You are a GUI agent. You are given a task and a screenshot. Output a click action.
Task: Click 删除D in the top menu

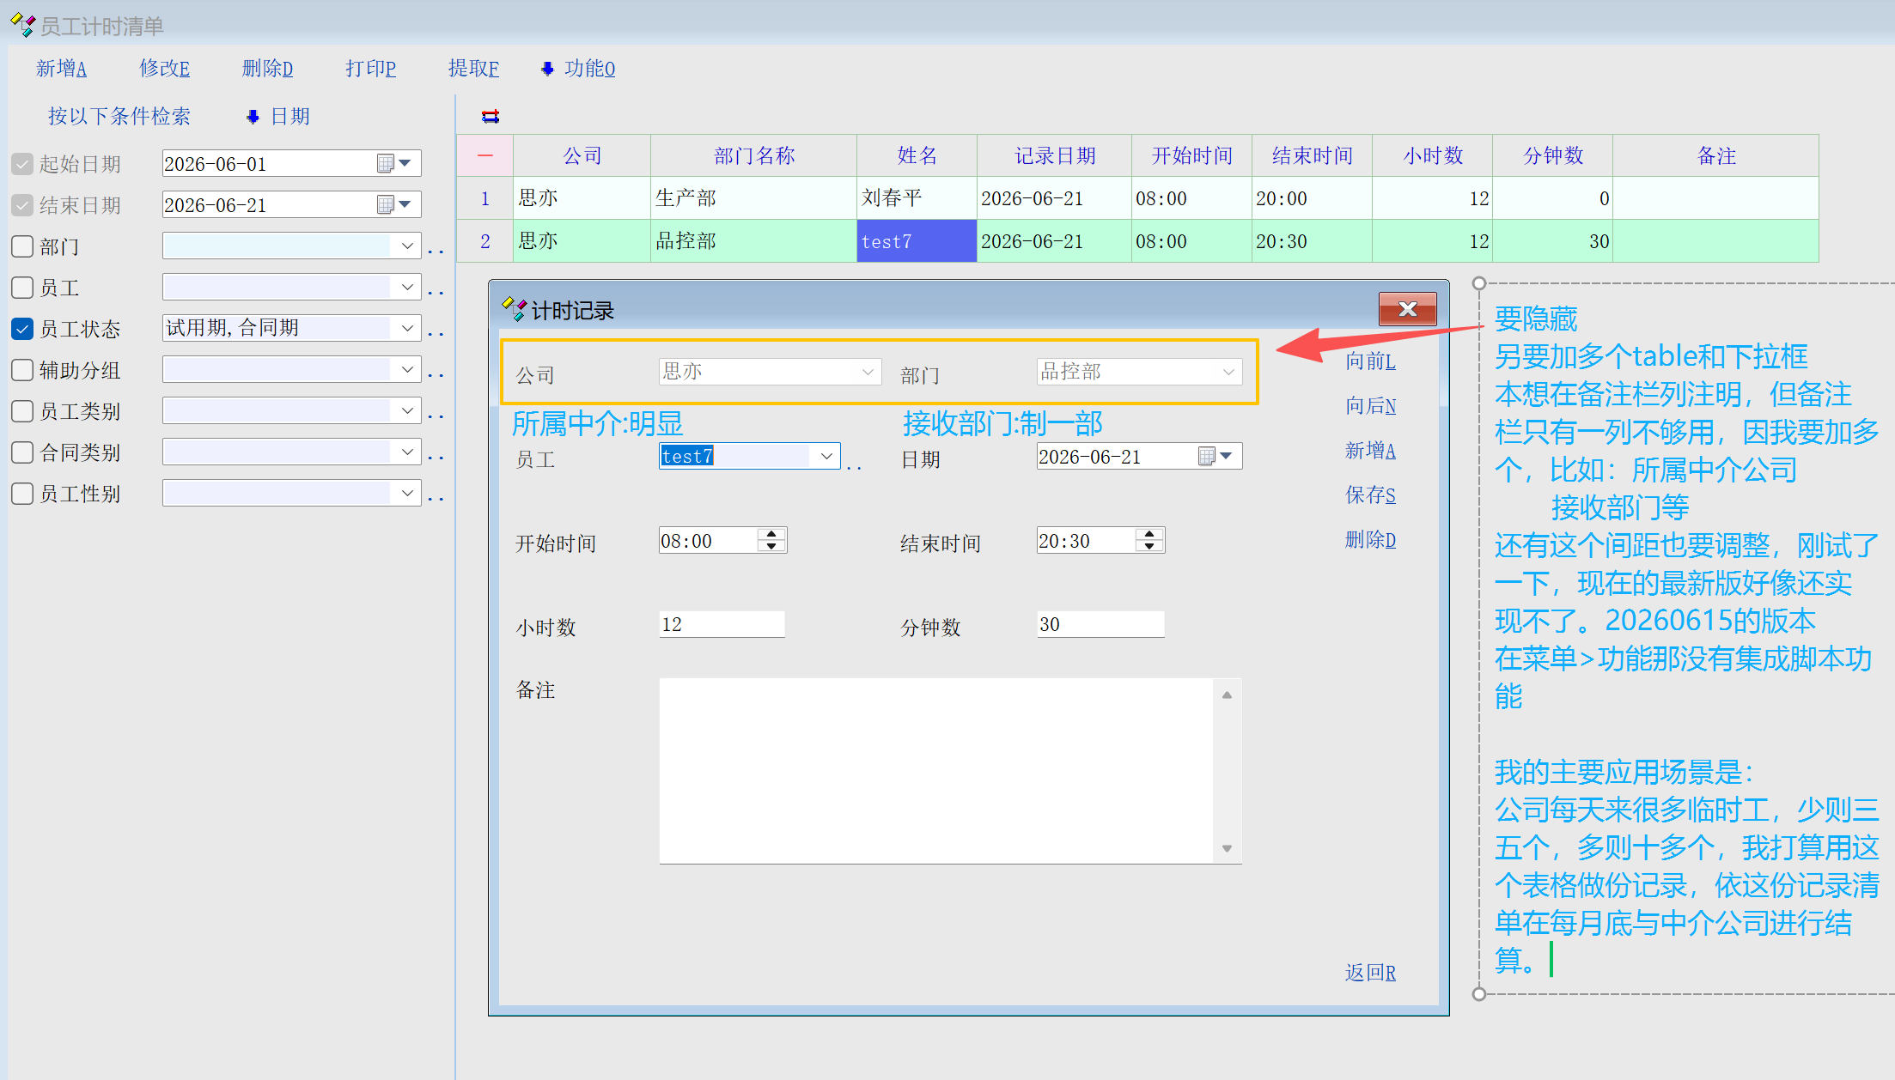pyautogui.click(x=268, y=69)
